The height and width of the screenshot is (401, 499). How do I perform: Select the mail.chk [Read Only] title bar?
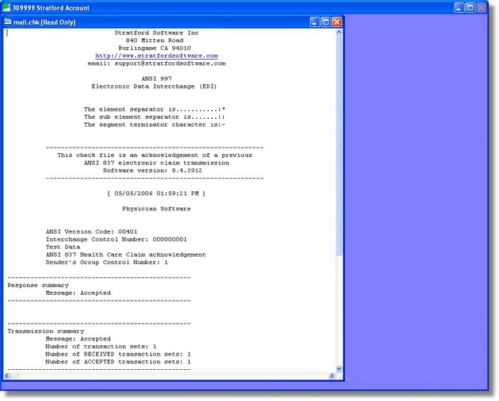[159, 22]
